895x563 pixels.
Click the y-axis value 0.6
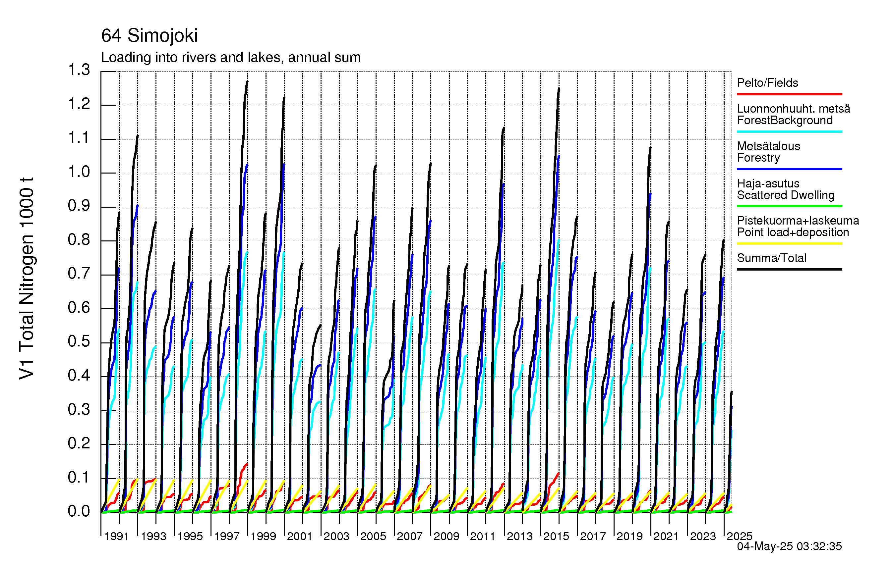pyautogui.click(x=79, y=308)
